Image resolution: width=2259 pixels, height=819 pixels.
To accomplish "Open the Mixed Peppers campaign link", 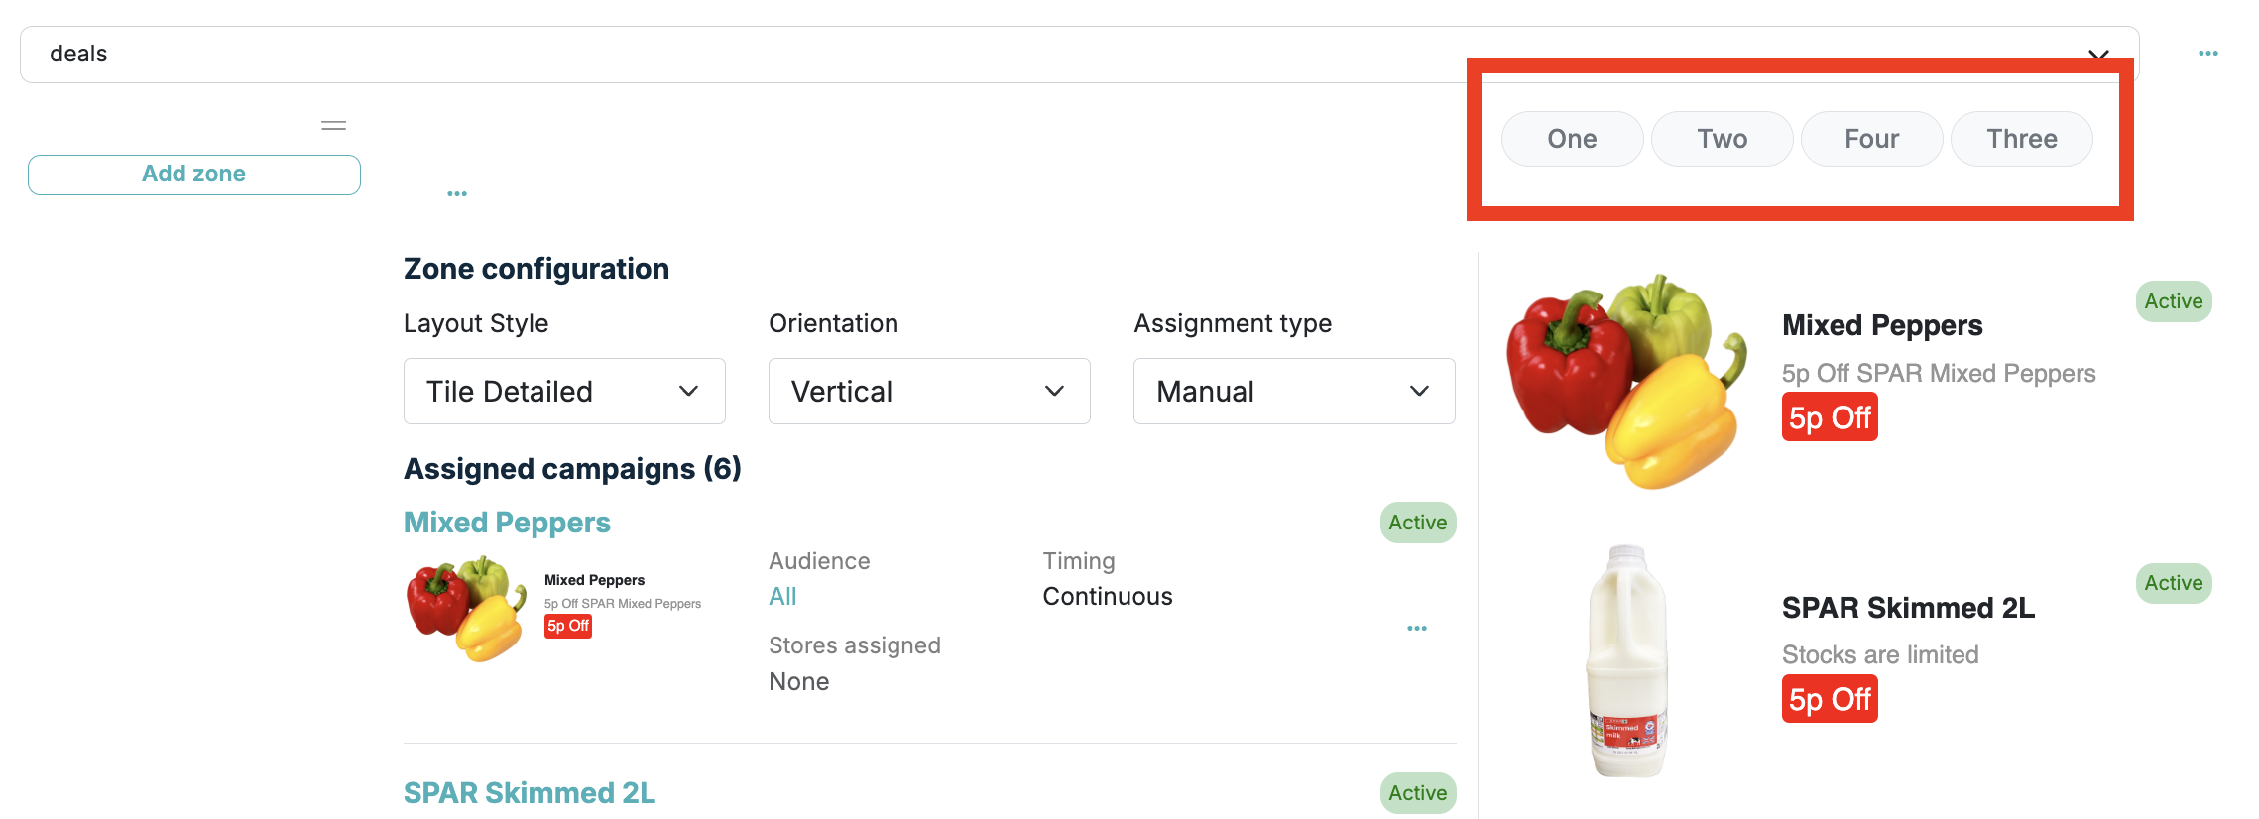I will coord(507,523).
